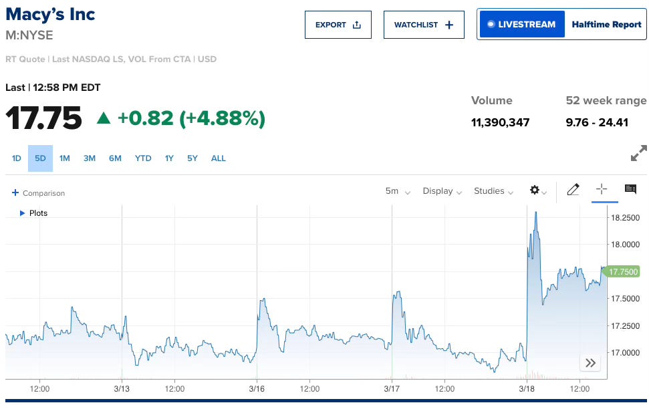Screen dimensions: 649x405
Task: Open the Display dropdown
Action: click(442, 191)
